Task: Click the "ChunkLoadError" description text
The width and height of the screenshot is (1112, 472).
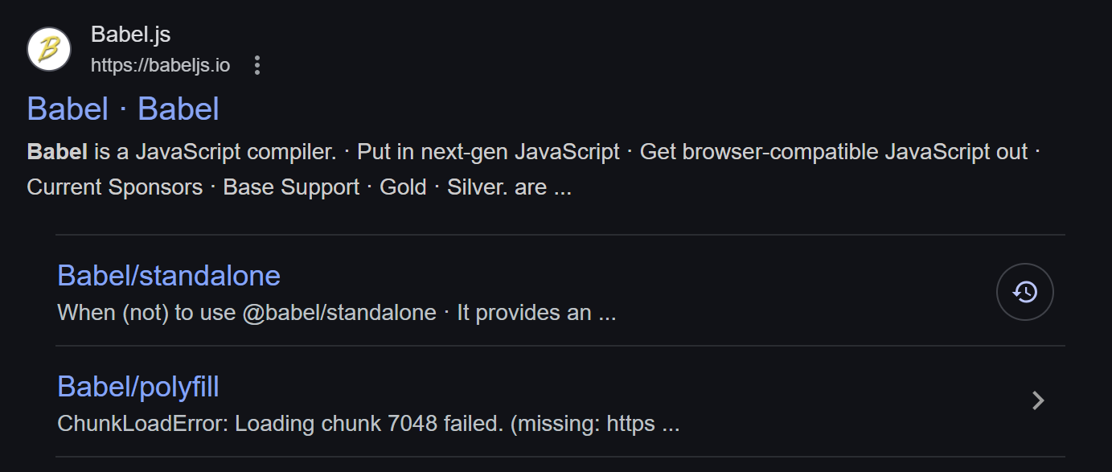Action: point(142,424)
